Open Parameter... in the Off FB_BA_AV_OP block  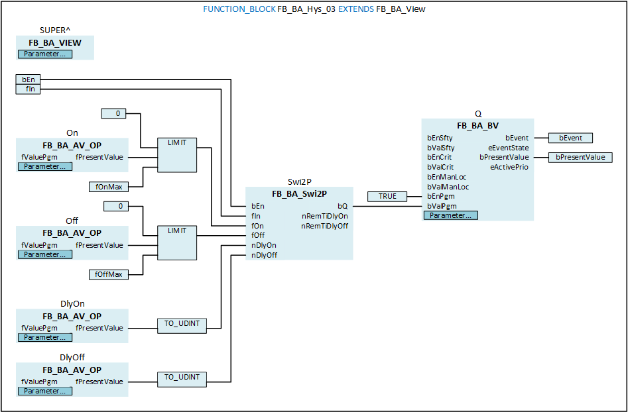coord(45,254)
